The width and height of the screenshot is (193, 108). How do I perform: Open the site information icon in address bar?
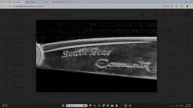pos(14,6)
